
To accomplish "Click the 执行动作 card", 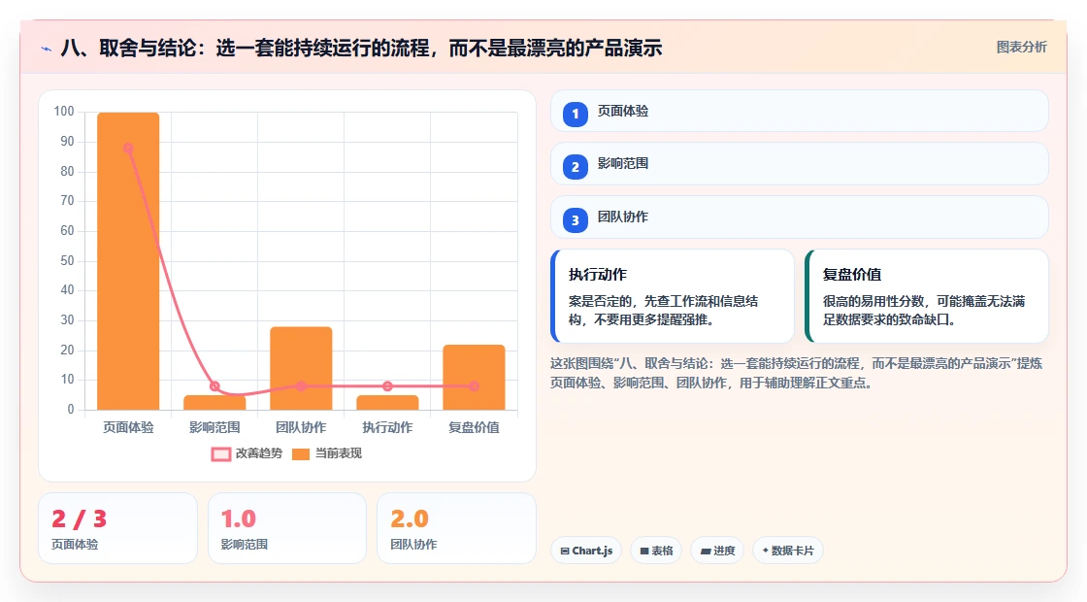I will (673, 296).
